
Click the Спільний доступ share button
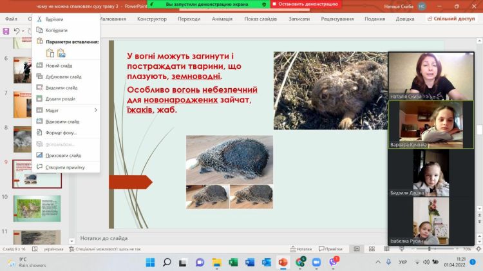451,19
